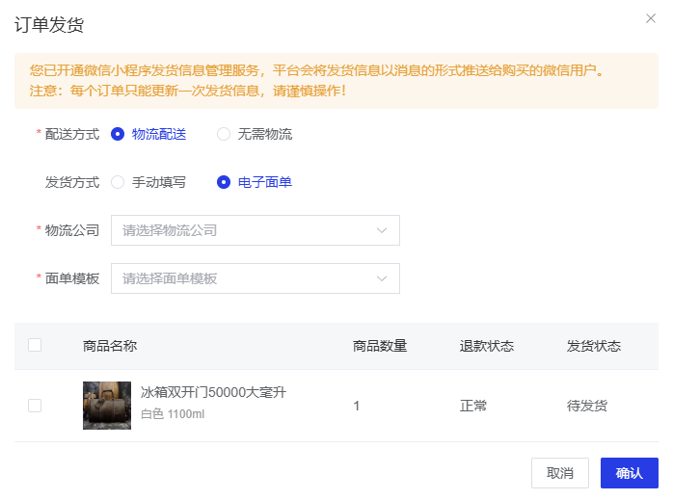The width and height of the screenshot is (673, 500).
Task: Click the 商品名称 column header
Action: 110,347
